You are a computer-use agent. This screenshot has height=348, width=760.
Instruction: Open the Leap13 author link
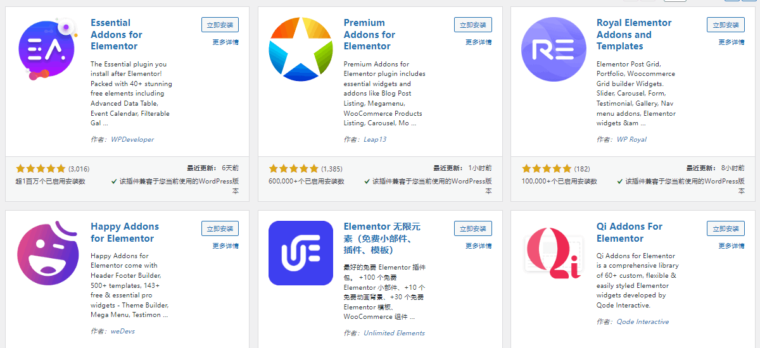coord(375,139)
